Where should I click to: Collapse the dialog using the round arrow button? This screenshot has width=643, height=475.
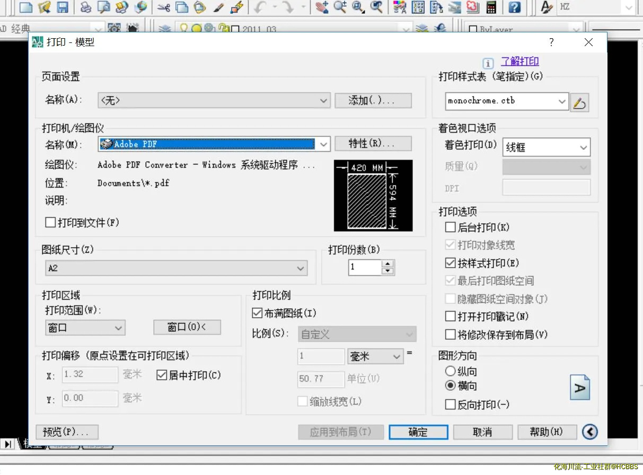590,432
